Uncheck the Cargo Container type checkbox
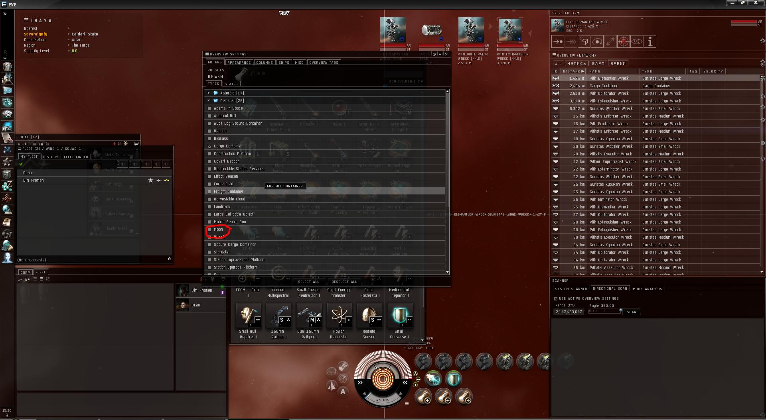Image resolution: width=766 pixels, height=420 pixels. point(209,146)
